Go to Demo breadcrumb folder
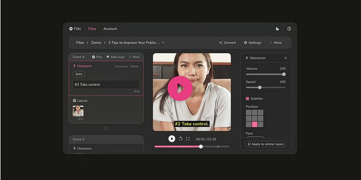361x180 pixels. [96, 42]
